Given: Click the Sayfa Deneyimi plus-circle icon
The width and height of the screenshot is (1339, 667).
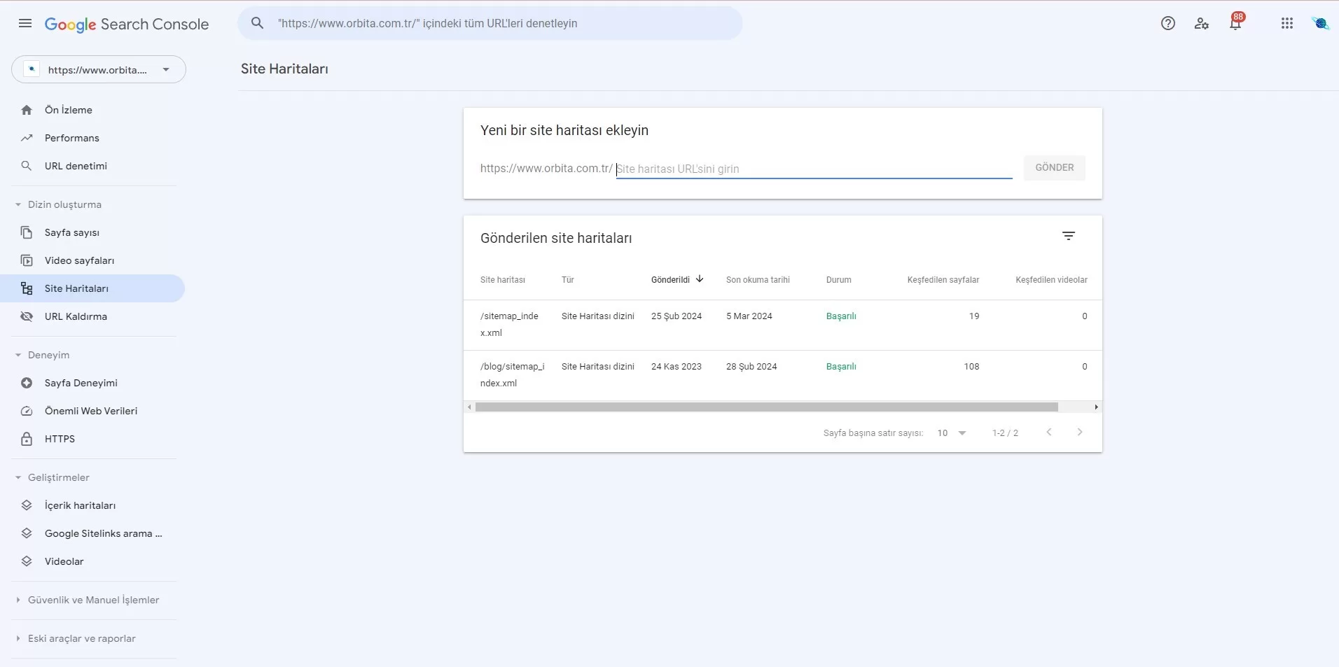Looking at the screenshot, I should (27, 383).
